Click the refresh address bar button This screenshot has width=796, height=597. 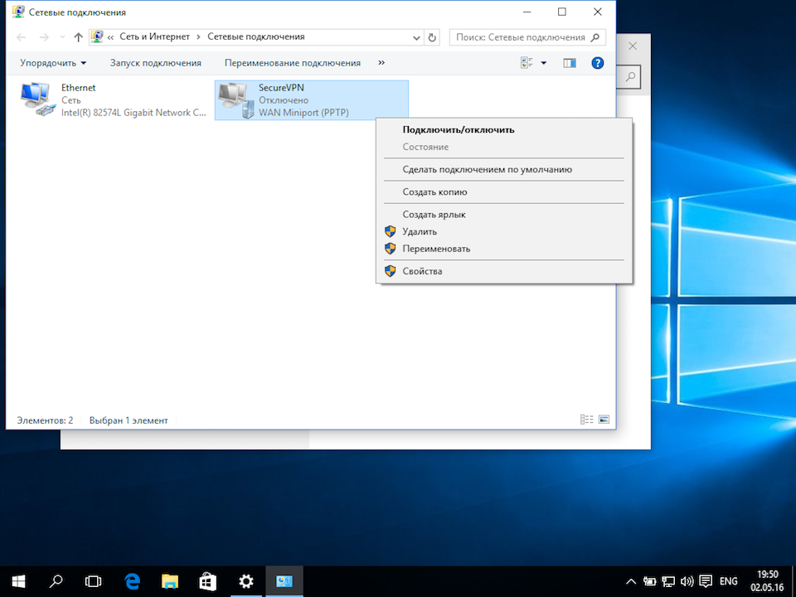pyautogui.click(x=431, y=37)
